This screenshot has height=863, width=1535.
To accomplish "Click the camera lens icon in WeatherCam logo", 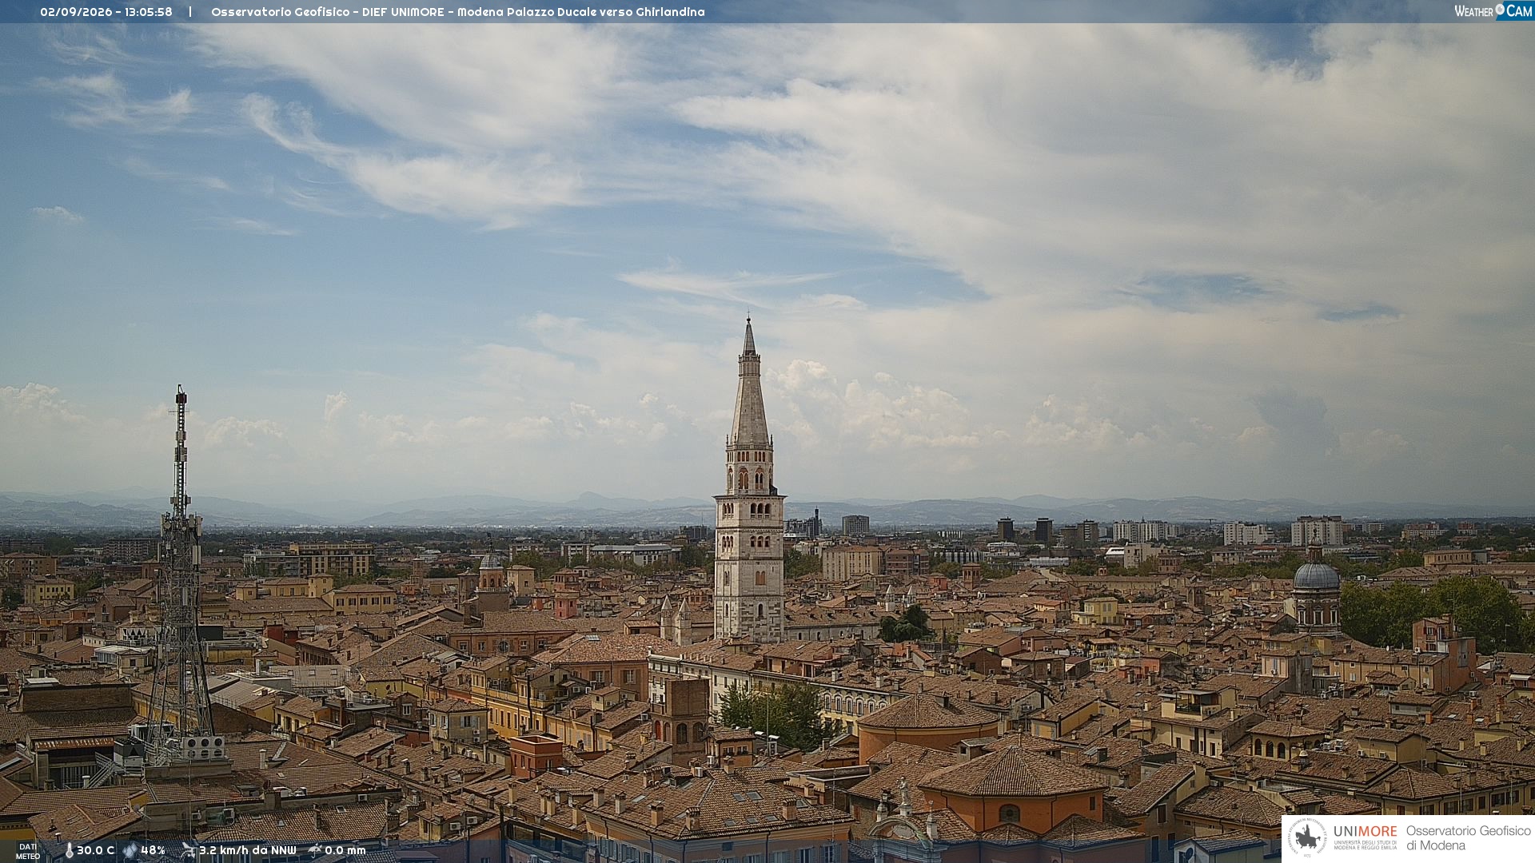I will 1500,10.
